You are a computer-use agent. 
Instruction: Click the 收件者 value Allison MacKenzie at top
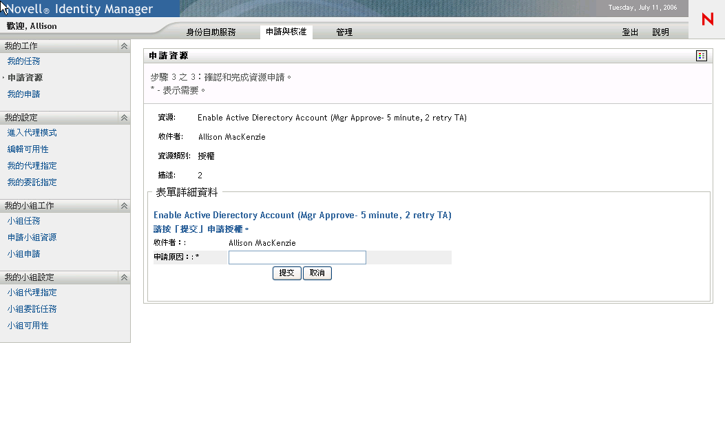coord(232,137)
